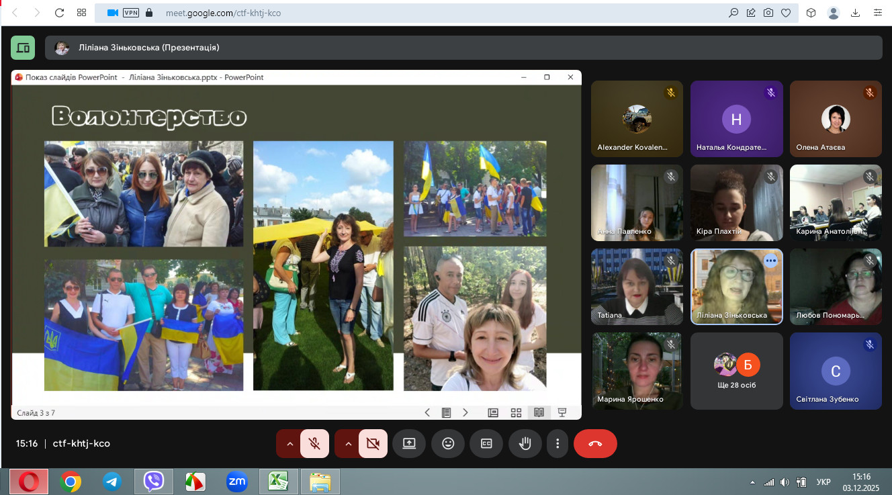
Task: Go to next slide arrow in PowerPoint
Action: pos(465,412)
